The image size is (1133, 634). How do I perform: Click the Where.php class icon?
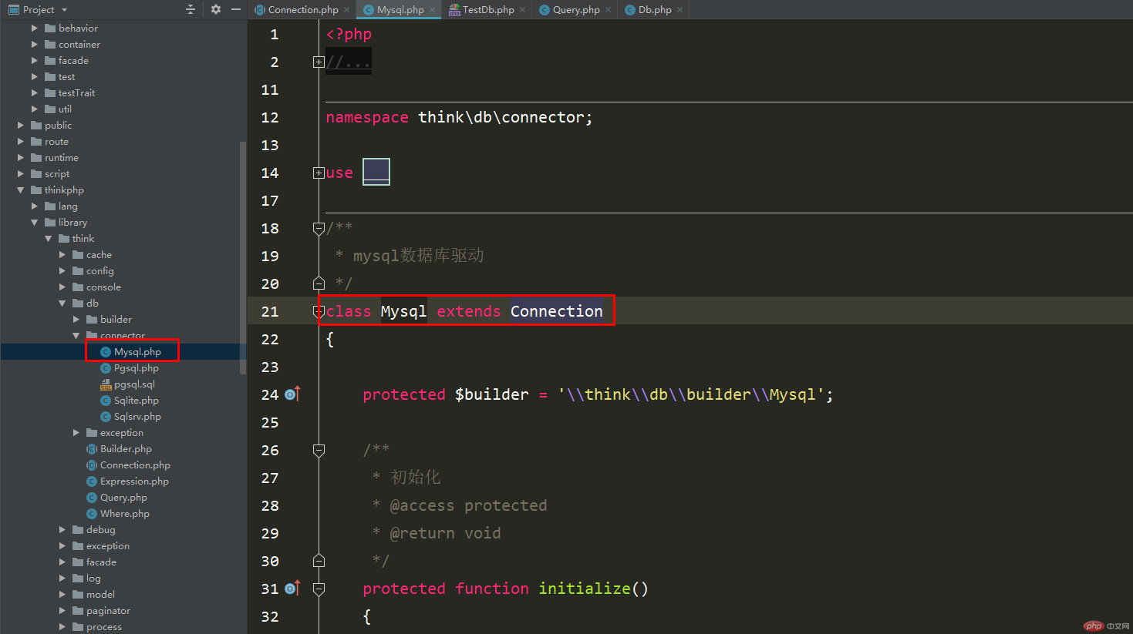(x=92, y=514)
